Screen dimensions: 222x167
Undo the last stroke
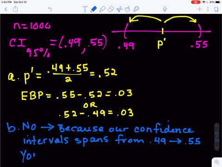pos(50,9)
